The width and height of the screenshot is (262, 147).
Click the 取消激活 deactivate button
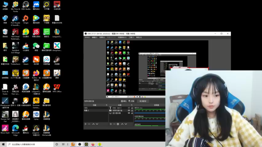(143, 101)
